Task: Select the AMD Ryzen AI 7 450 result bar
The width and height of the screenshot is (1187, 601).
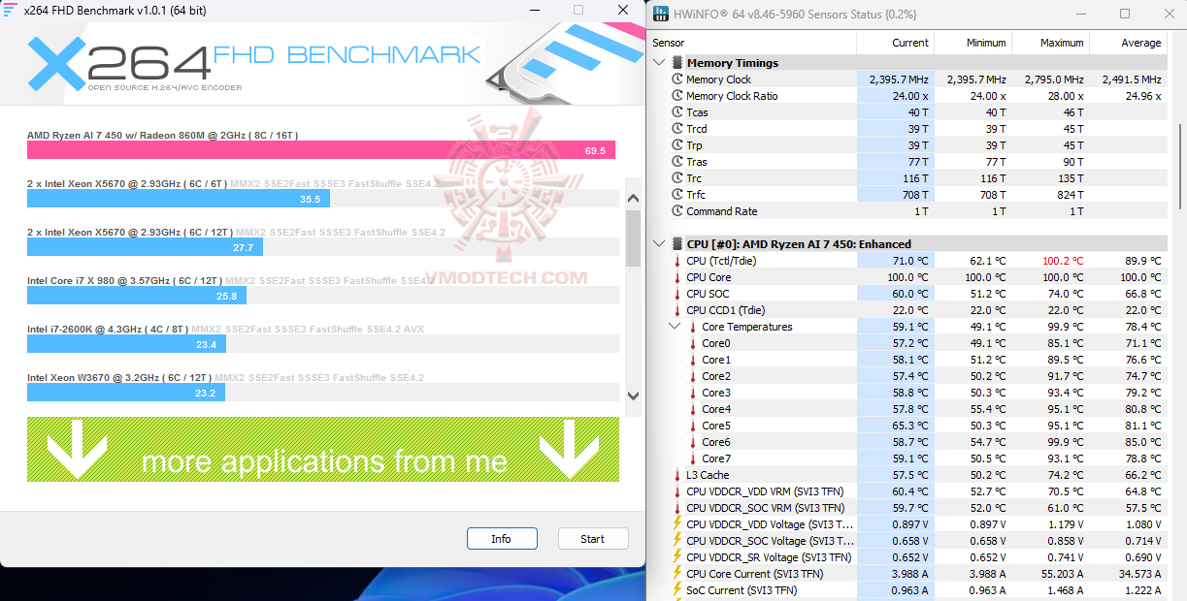Action: (x=321, y=150)
